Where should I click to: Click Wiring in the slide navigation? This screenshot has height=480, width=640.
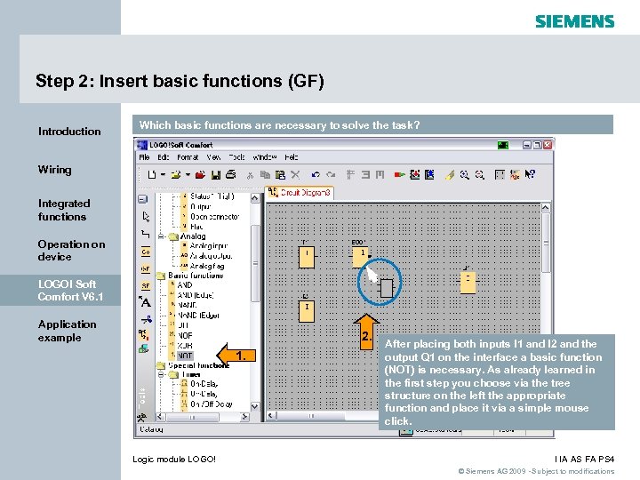click(55, 170)
